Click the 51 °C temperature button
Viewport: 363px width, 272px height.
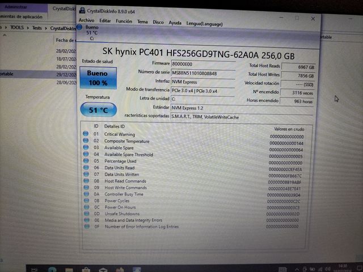click(98, 110)
